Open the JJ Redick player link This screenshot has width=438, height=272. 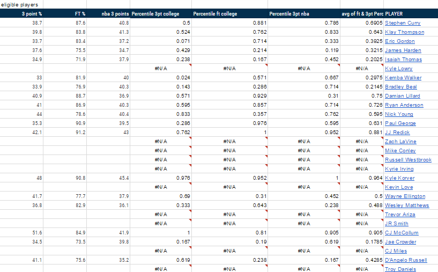(x=397, y=133)
